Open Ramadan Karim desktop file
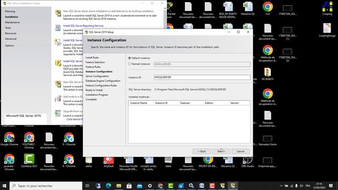 268,140
